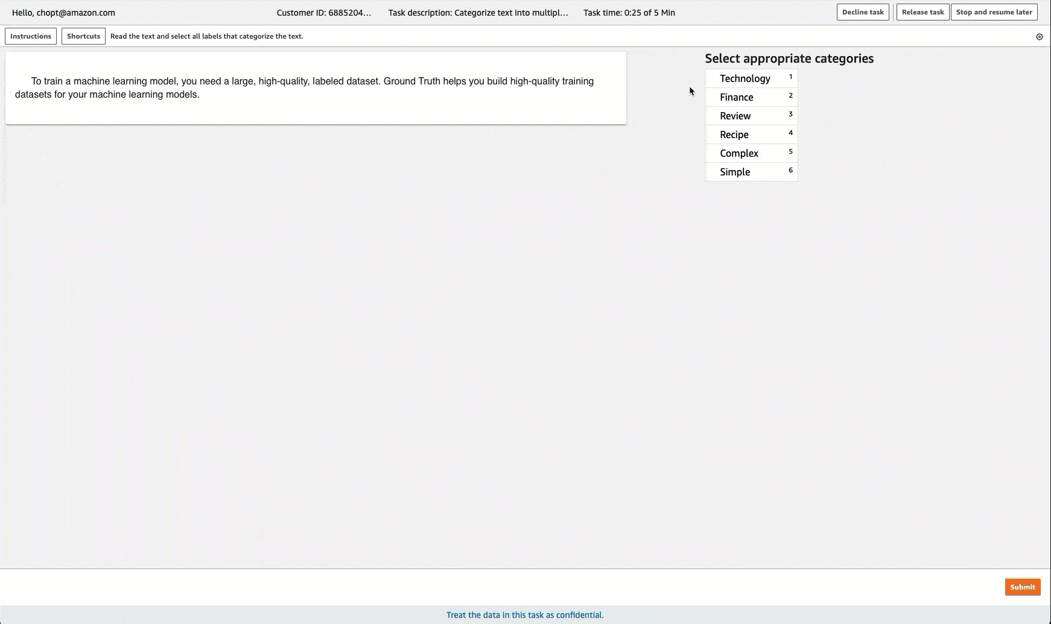This screenshot has width=1051, height=624.
Task: Open the Instructions panel
Action: 30,36
